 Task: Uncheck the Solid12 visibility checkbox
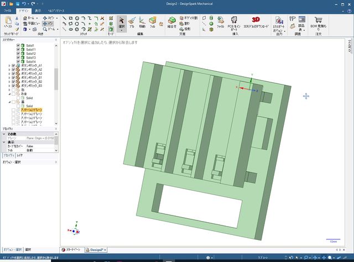pos(18,54)
